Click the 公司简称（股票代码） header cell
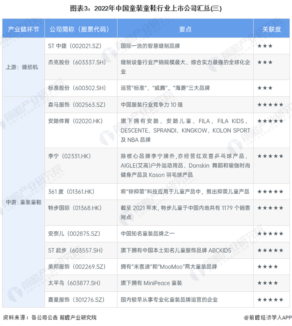The image size is (292, 326). 81,28
